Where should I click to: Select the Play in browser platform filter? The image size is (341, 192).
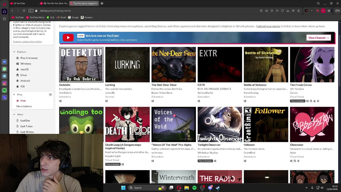[29, 58]
